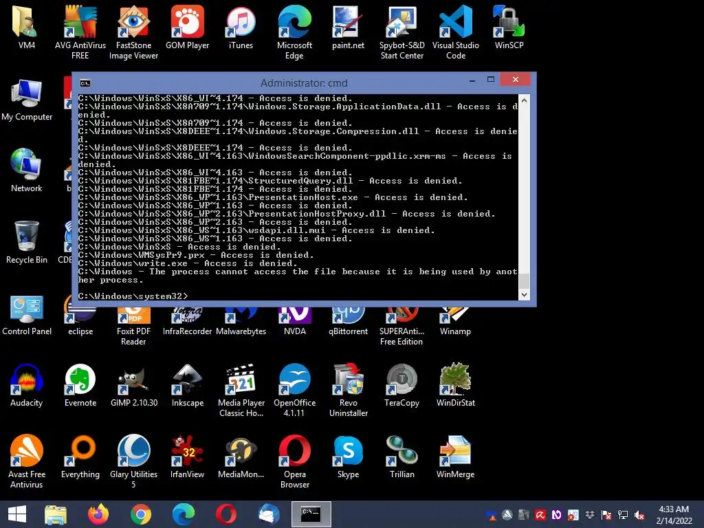Open FastStone Image Viewer shortcut

[133, 32]
